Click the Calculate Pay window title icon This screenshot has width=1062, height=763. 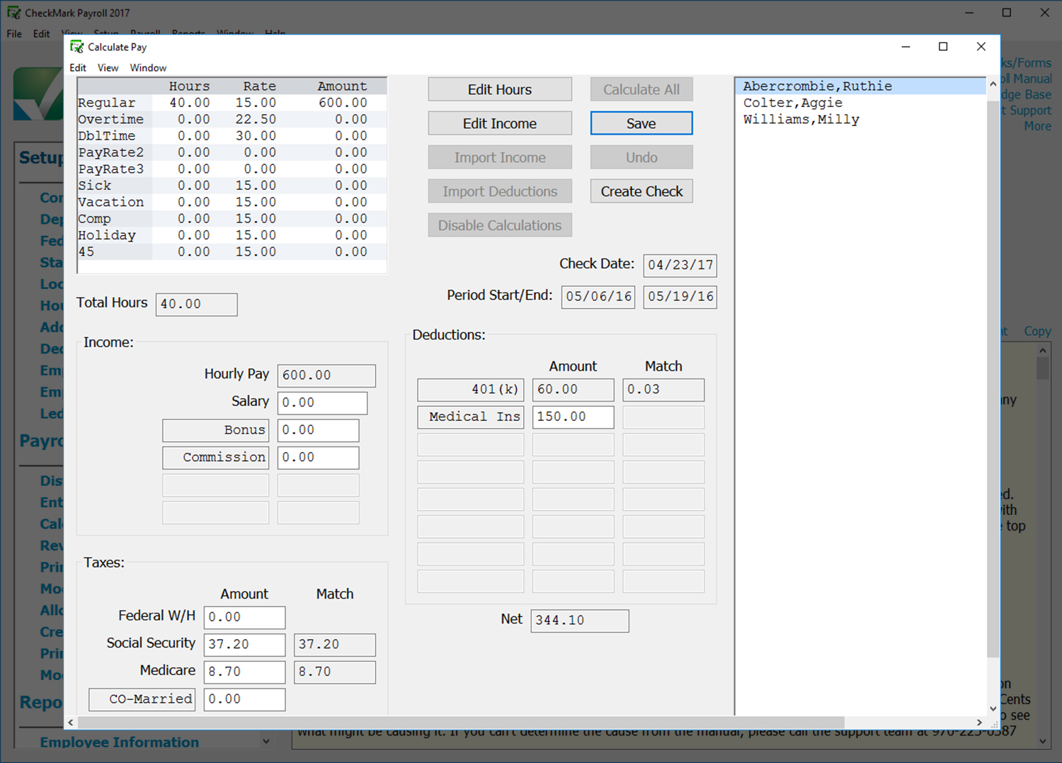click(76, 47)
